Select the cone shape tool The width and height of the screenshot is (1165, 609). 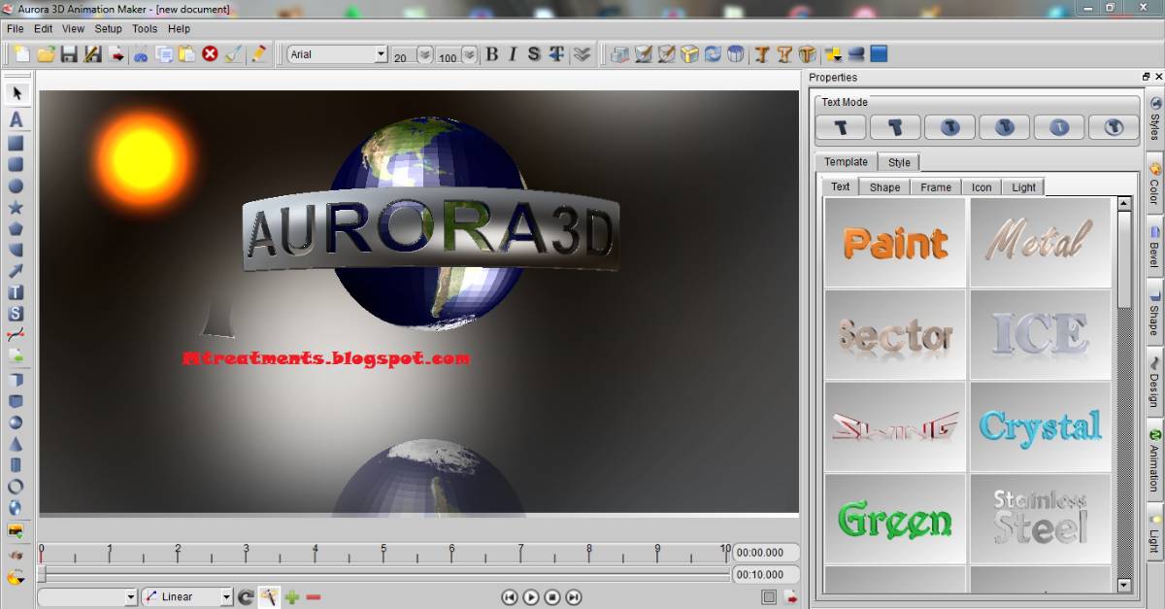click(16, 443)
